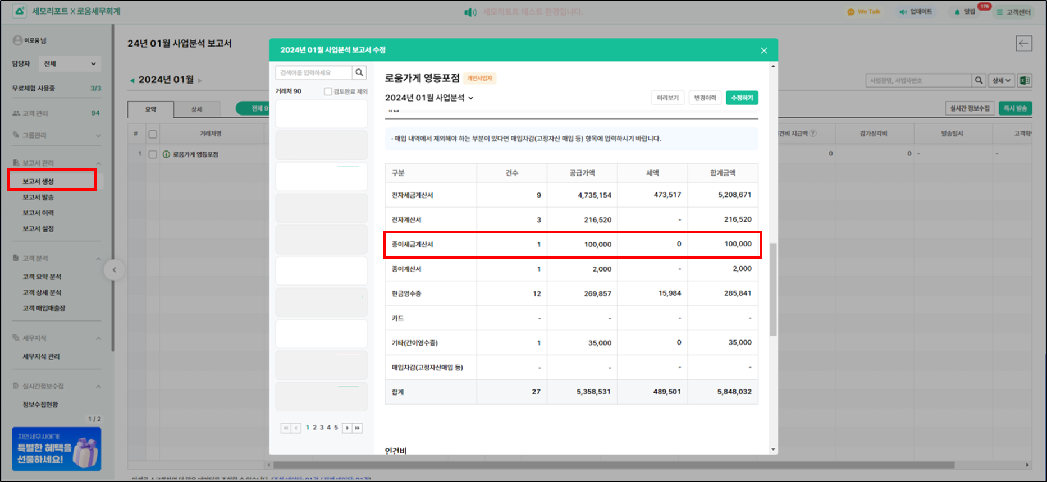Go to next month using the right arrow
Viewport: 1047px width, 482px height.
(200, 80)
